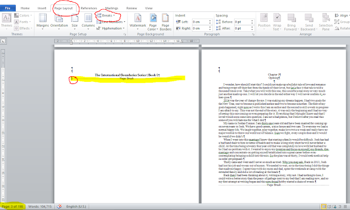Click the Rotate objects button
The width and height of the screenshot is (350, 210).
(342, 28)
